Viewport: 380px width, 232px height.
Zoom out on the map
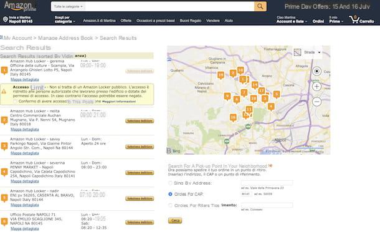(x=316, y=102)
